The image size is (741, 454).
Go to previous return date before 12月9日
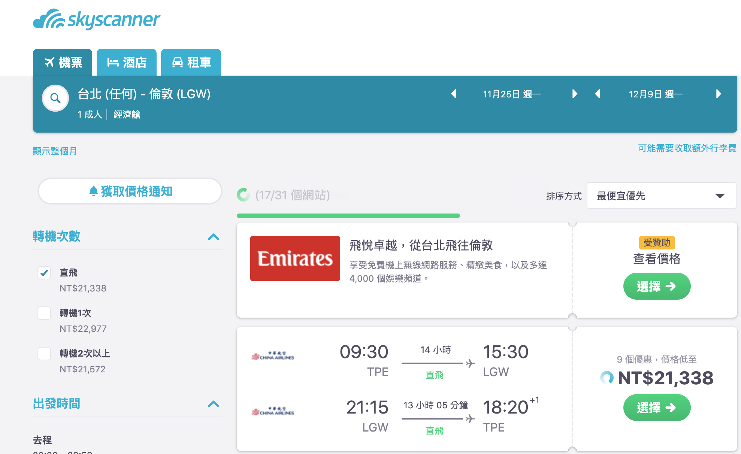pos(598,94)
